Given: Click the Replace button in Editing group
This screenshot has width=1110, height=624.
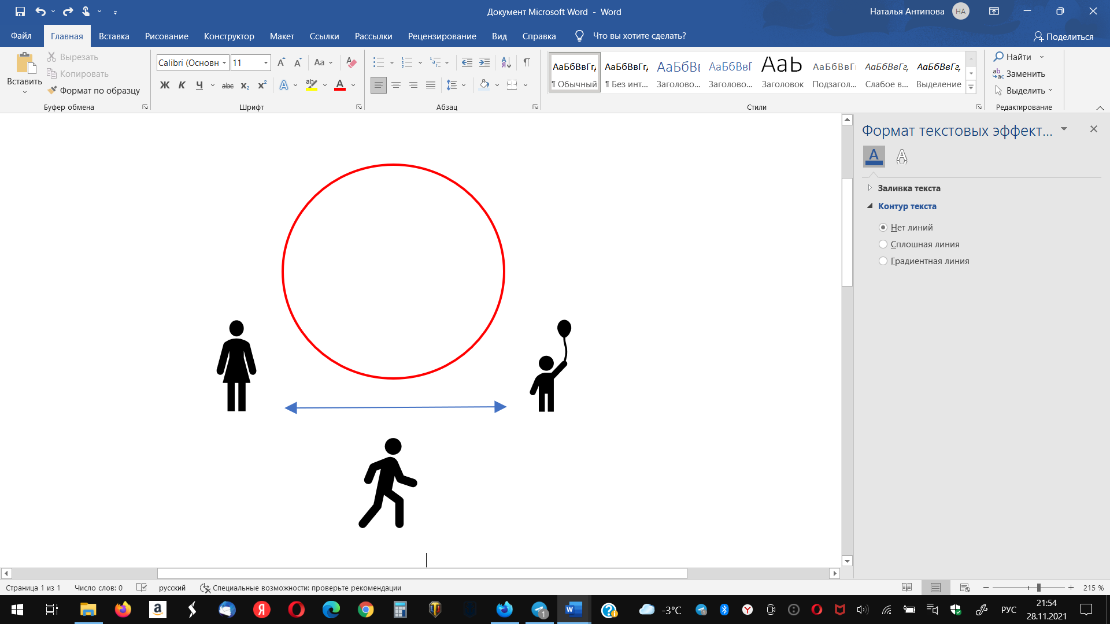Looking at the screenshot, I should [x=1019, y=74].
